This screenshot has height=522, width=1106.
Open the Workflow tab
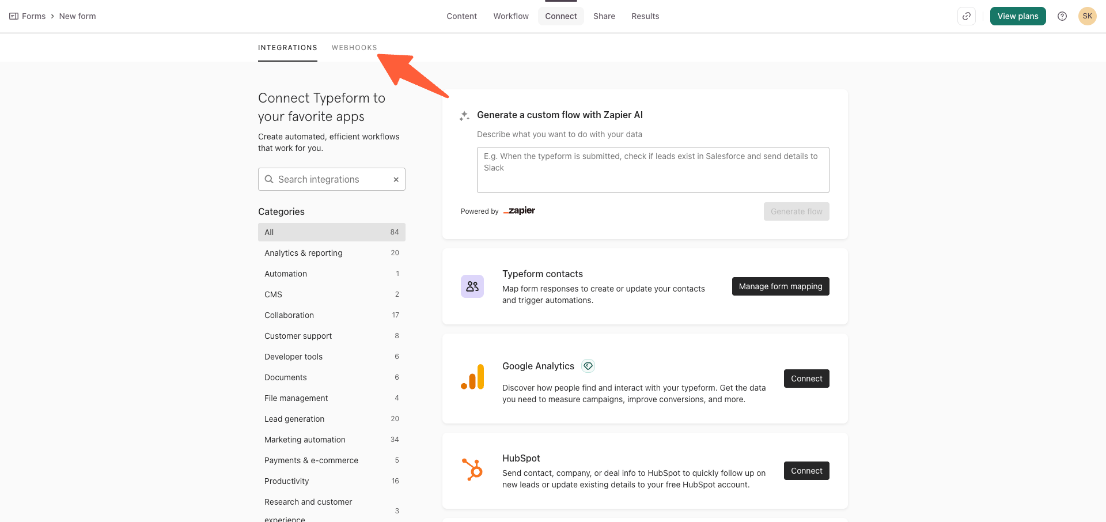[x=511, y=16]
